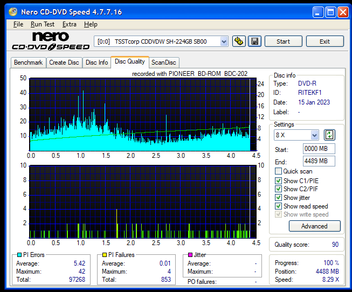The image size is (352, 292).
Task: Click the Nero app icon in title bar
Action: [13, 12]
